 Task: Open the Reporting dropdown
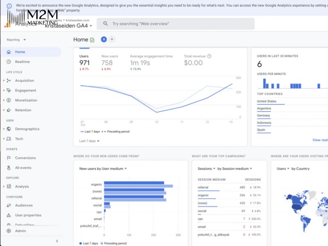(x=16, y=40)
